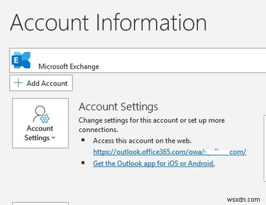The image size is (266, 205).
Task: Click the green plus icon in Add Account
Action: 18,83
